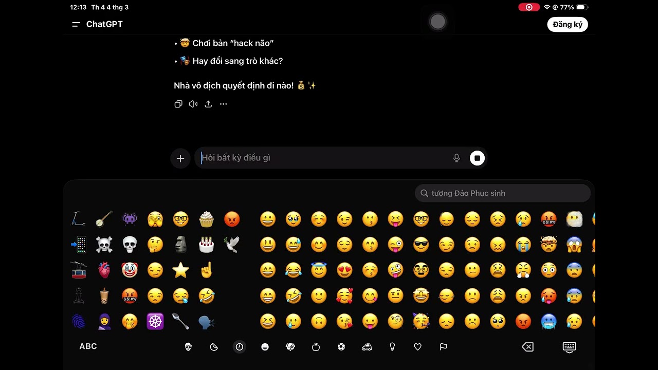Share the response using the share icon
The image size is (658, 370).
click(x=208, y=104)
